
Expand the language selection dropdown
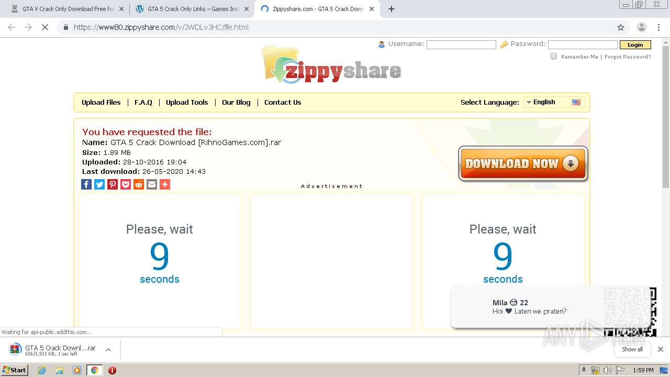click(554, 102)
